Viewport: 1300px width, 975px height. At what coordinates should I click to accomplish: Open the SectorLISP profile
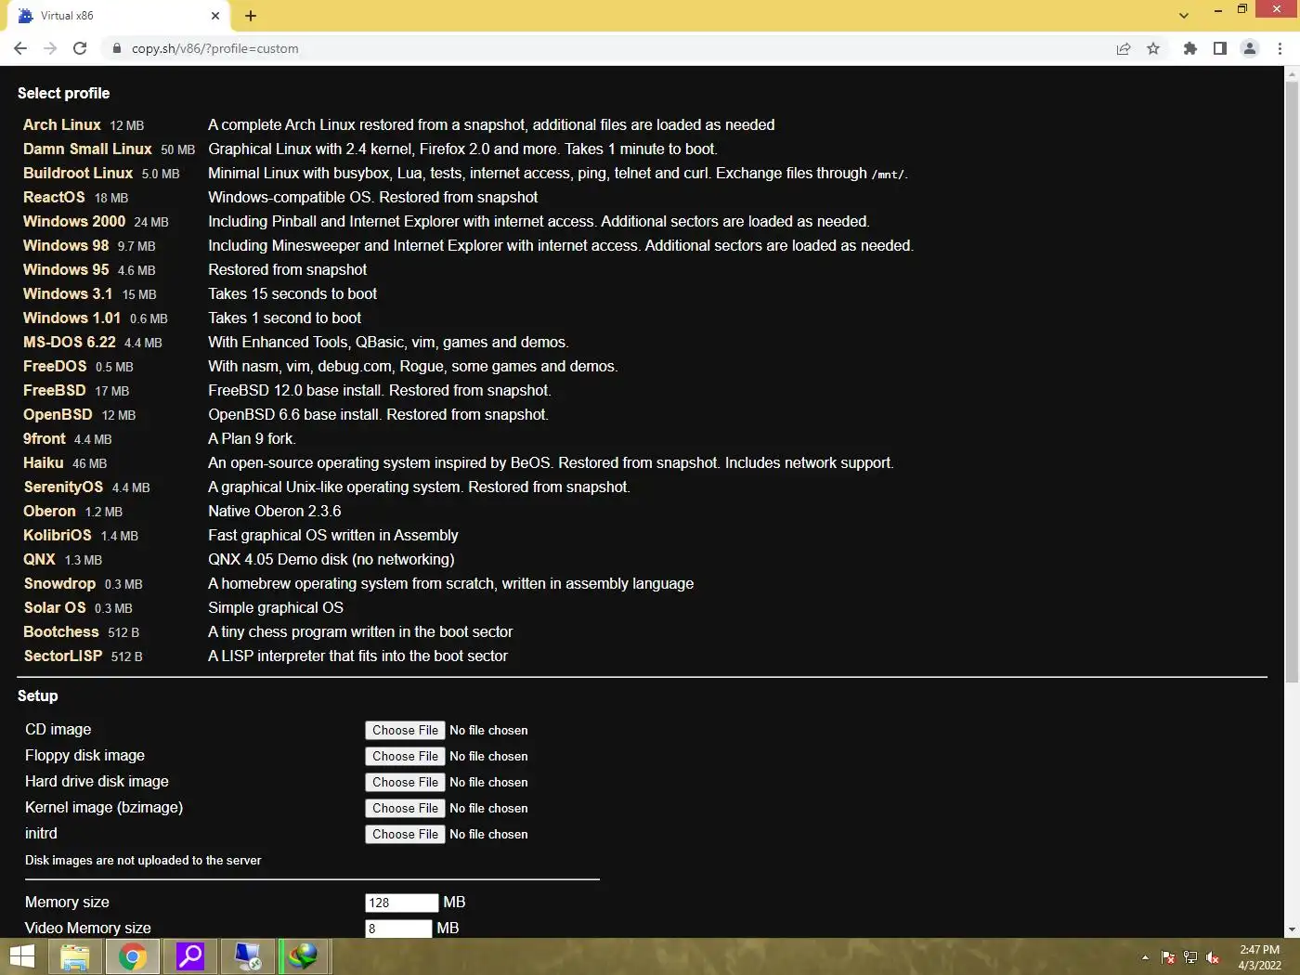tap(63, 656)
